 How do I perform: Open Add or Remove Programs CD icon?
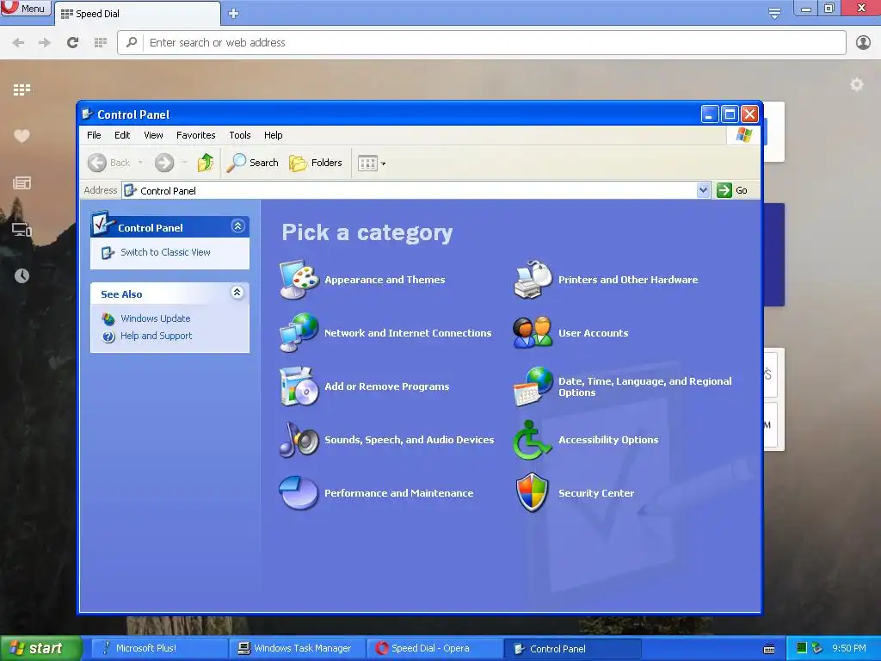coord(299,386)
